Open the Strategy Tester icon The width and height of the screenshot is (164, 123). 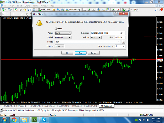(34, 10)
